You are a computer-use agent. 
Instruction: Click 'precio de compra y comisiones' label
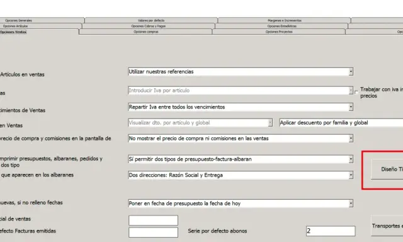(55, 139)
